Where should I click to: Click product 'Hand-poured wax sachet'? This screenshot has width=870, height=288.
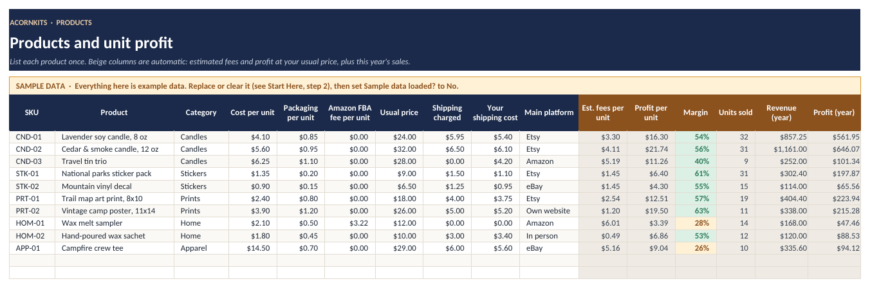(x=115, y=235)
